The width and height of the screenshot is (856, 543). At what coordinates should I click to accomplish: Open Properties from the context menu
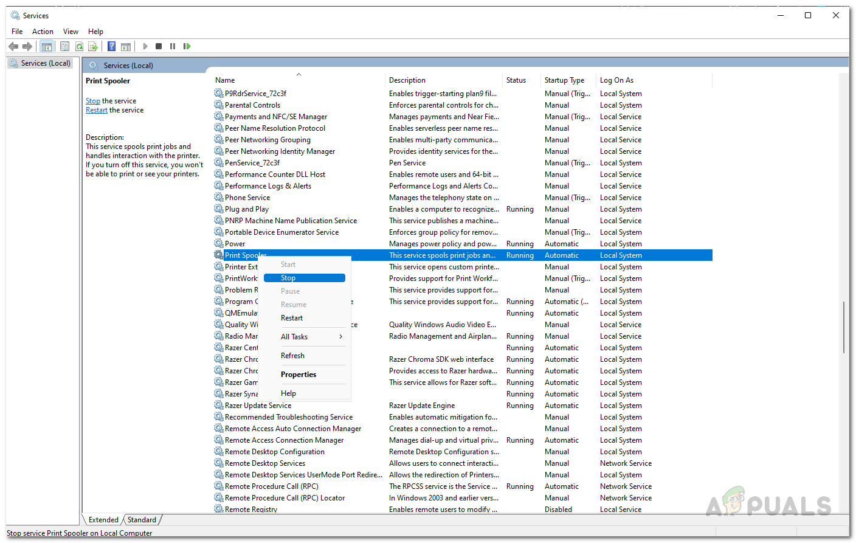tap(299, 375)
